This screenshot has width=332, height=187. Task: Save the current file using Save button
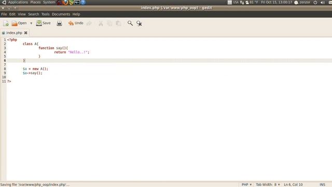44,23
